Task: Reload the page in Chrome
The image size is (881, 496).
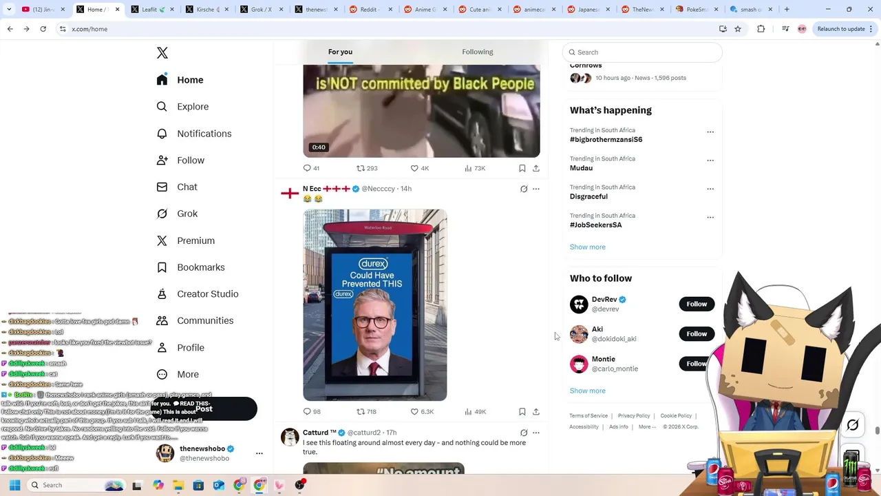Action: [43, 29]
